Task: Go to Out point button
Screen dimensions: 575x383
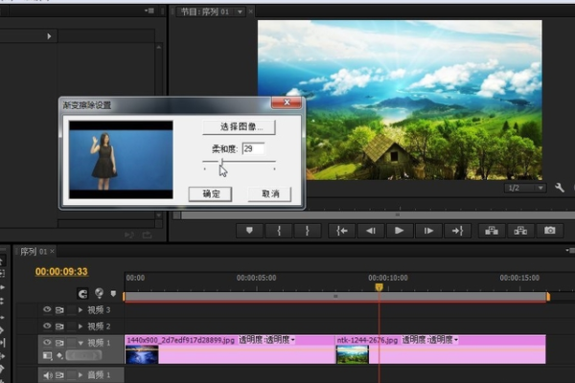Action: (457, 231)
